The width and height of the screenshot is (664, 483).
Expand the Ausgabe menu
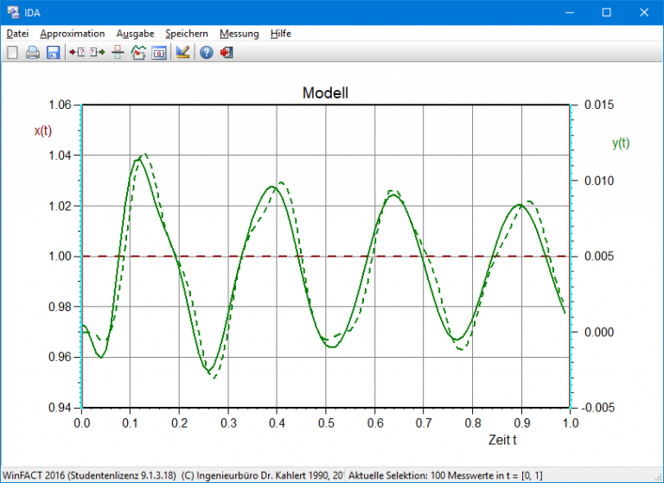click(135, 34)
